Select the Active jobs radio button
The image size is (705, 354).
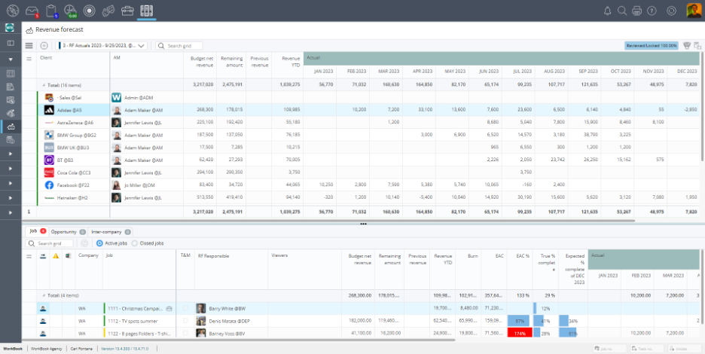pos(99,243)
